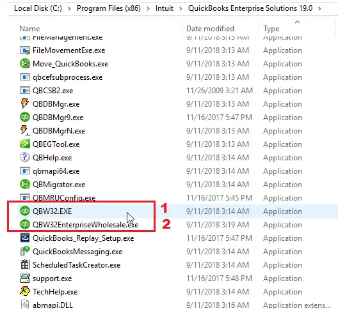Click date 11/16/2017 5:45 PM for QBMRUConfig.exe
The image size is (338, 313).
point(219,197)
